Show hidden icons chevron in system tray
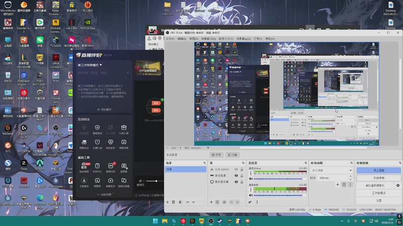403x226 pixels. 342,221
